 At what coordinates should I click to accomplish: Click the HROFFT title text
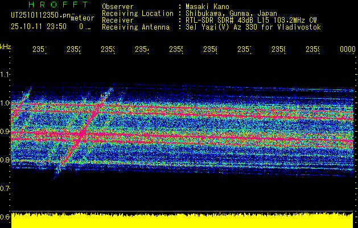59,5
